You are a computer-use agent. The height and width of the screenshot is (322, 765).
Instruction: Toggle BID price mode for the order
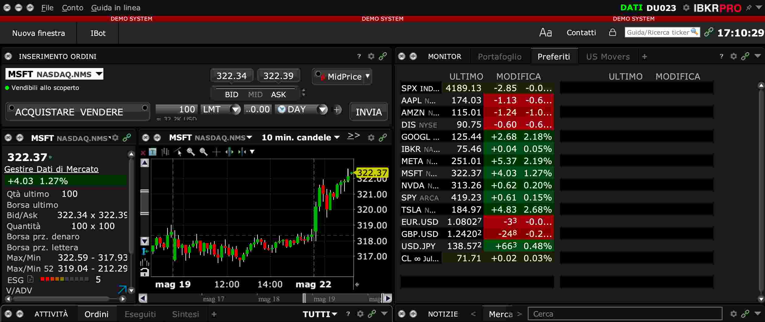point(231,94)
